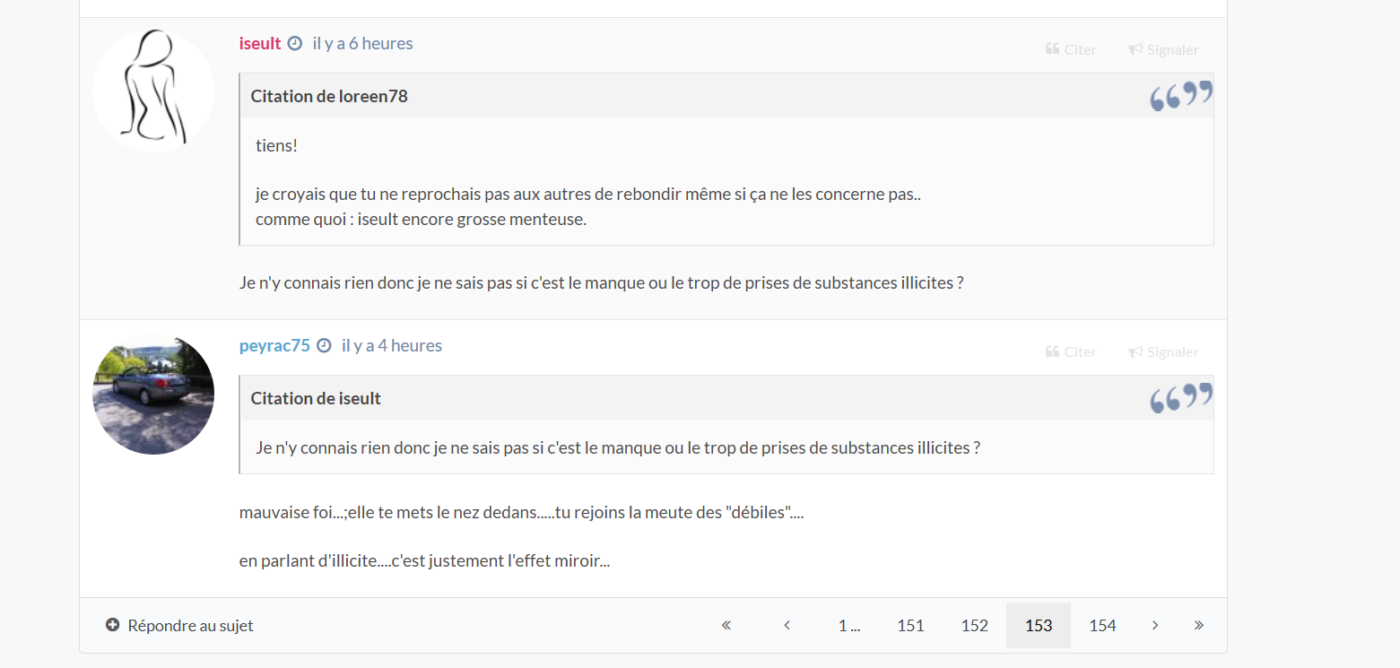Click the line 'en parlant d'illicite....c'est justement l'effet miroir...'
Screen dimensions: 1400x668
pyautogui.click(x=424, y=561)
